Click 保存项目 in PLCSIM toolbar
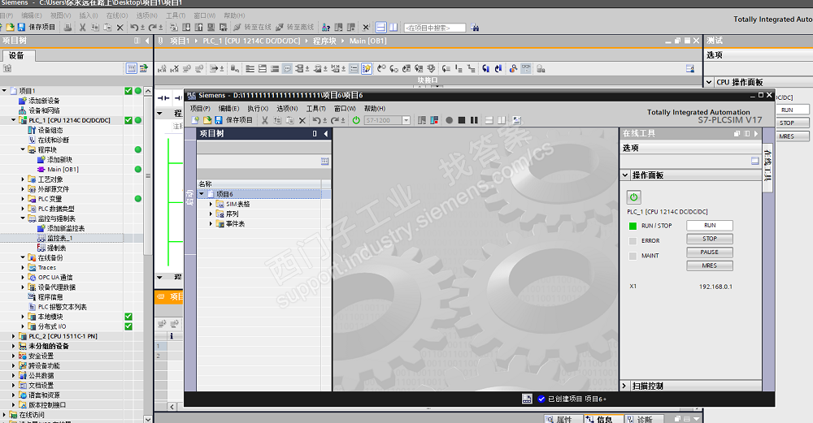Image resolution: width=813 pixels, height=423 pixels. coord(239,120)
